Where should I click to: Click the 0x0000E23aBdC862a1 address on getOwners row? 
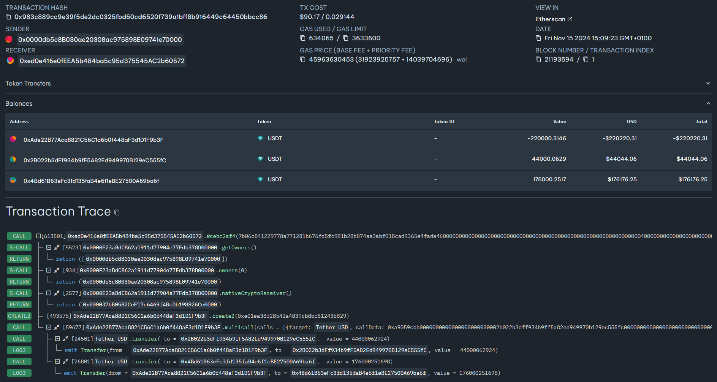pyautogui.click(x=150, y=247)
